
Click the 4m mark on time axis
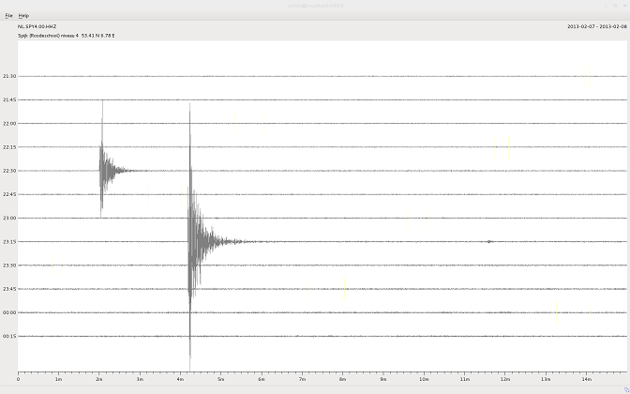[180, 379]
